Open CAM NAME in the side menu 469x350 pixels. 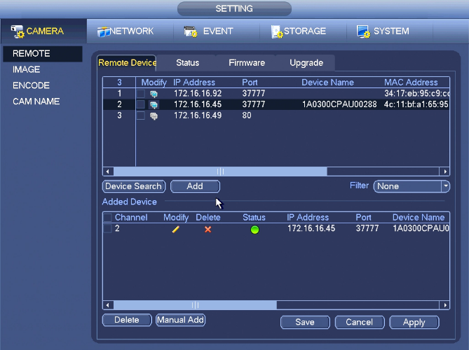[x=36, y=101]
